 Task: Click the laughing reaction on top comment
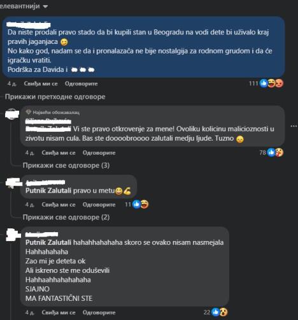coord(272,83)
